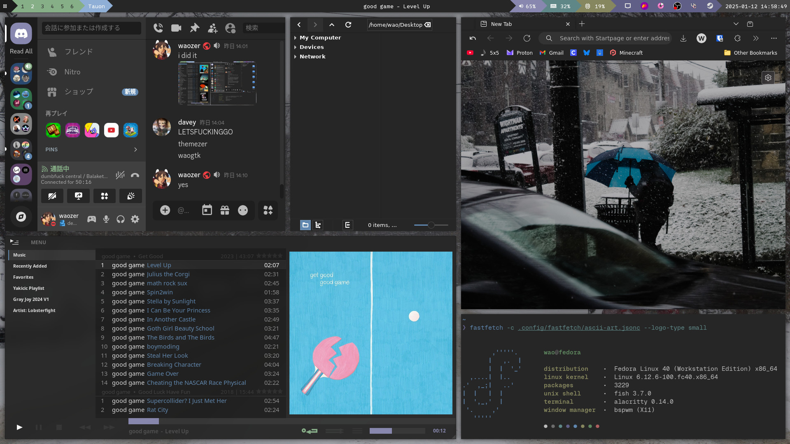Image resolution: width=790 pixels, height=444 pixels.
Task: Open gift picker in message bar
Action: click(x=225, y=210)
